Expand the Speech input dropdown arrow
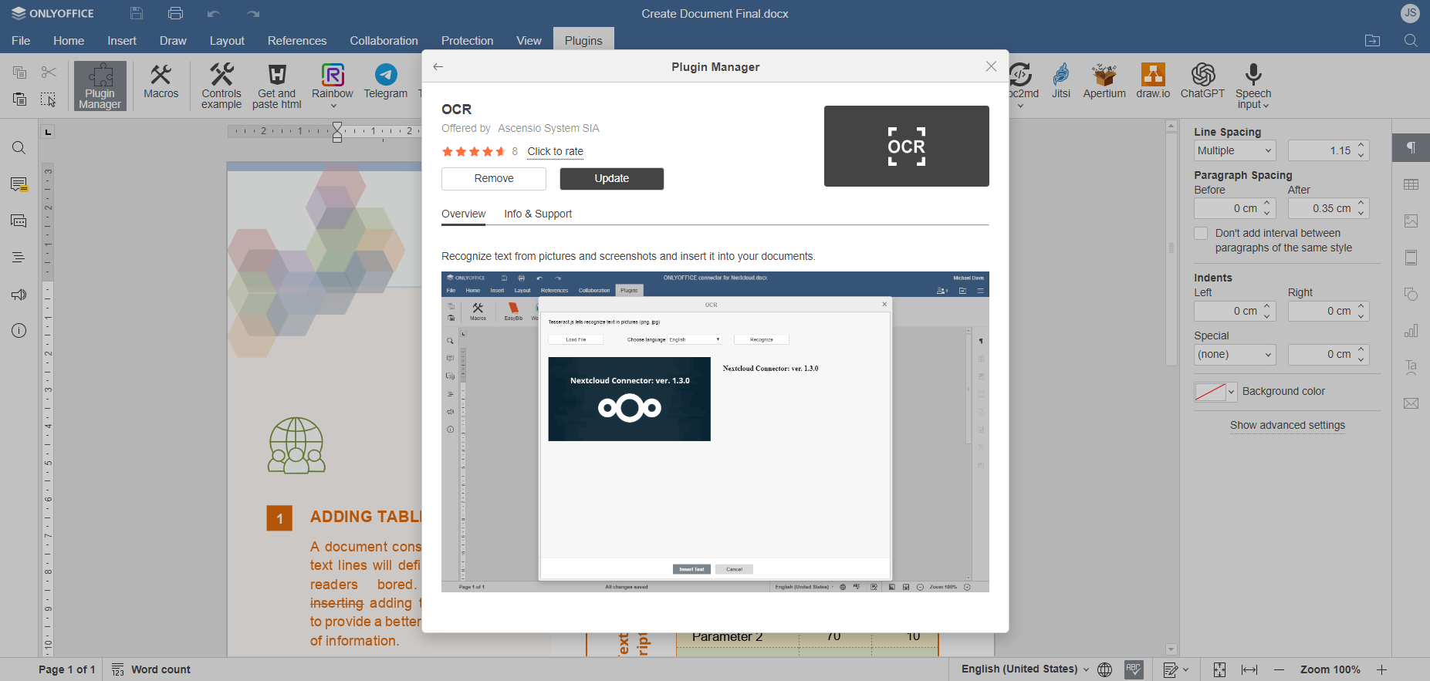The height and width of the screenshot is (681, 1430). [1266, 106]
